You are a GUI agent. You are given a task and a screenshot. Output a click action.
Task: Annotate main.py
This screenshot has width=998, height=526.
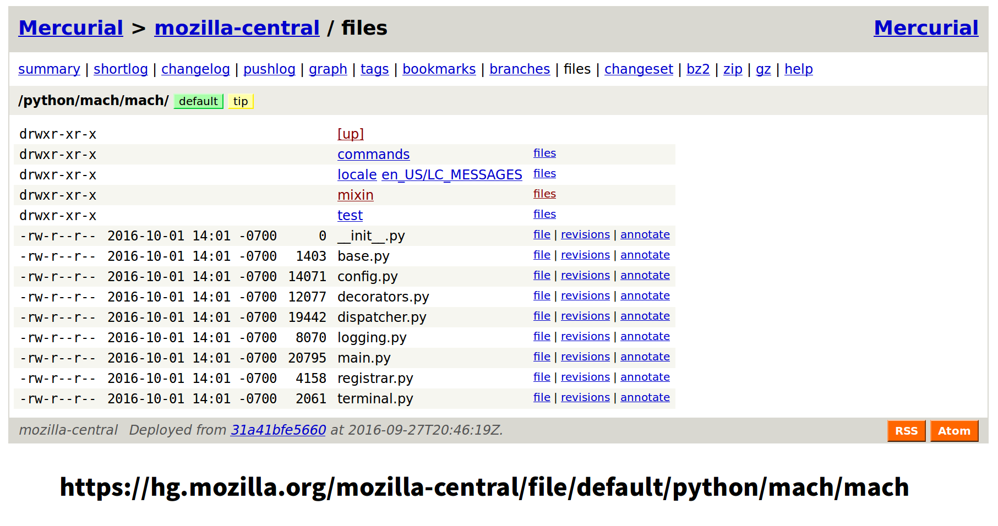point(645,357)
